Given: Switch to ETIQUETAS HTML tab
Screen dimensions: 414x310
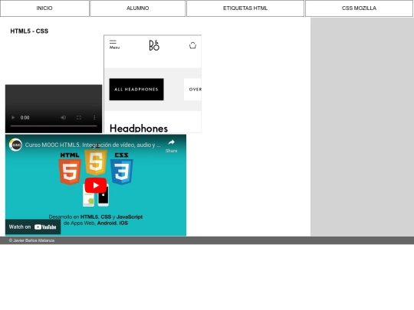Looking at the screenshot, I should (245, 8).
